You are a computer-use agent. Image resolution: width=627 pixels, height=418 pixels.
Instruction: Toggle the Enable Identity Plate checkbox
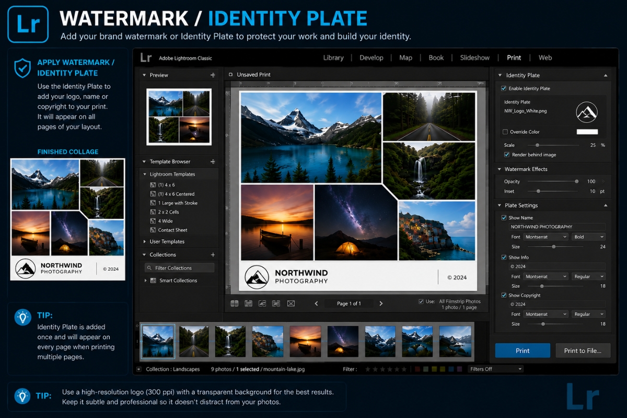[504, 89]
